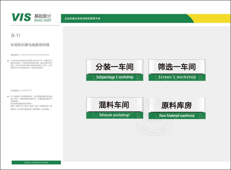Click the 分装一车间 sign plate

(x=115, y=67)
